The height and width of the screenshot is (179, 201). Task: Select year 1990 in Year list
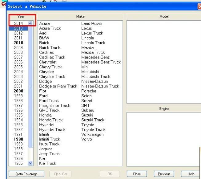click(18, 139)
